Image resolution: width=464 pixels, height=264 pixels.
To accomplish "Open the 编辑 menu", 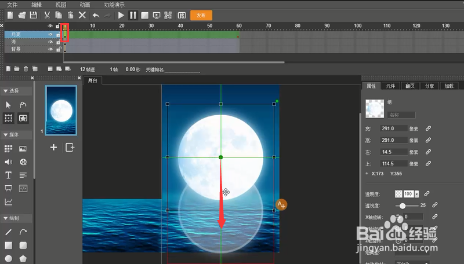I will (37, 5).
